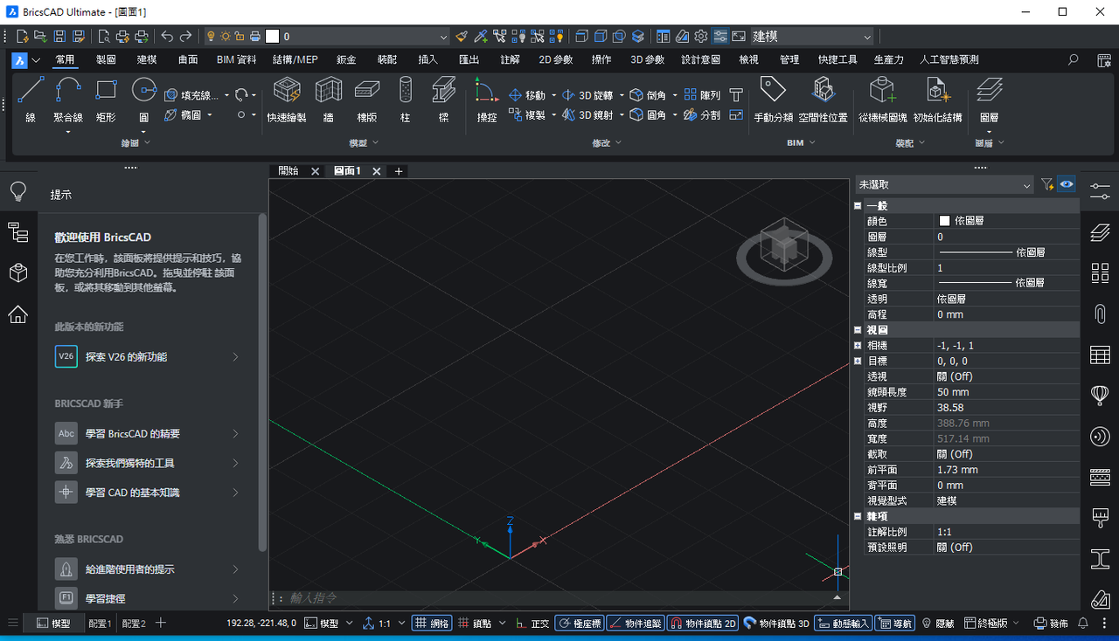Open the structure tree panel icon
The image size is (1119, 641).
[17, 232]
